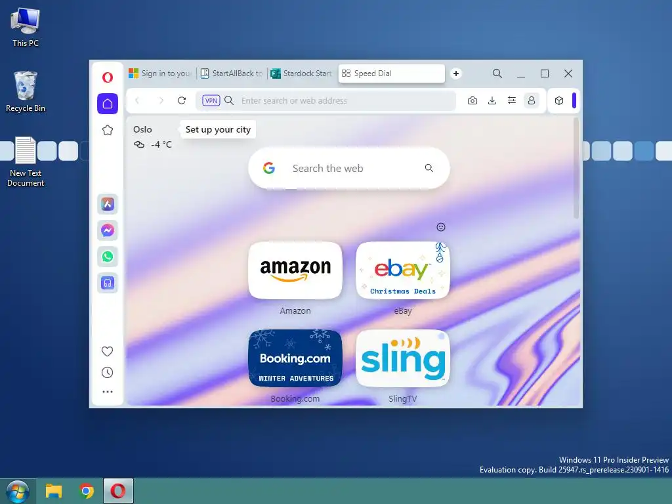The height and width of the screenshot is (504, 672).
Task: Open Pinboards heart icon in sidebar
Action: pyautogui.click(x=107, y=352)
